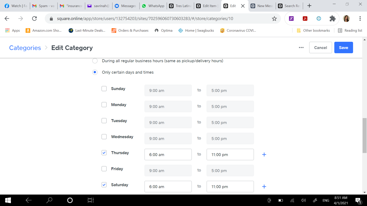Open the notification center icon

[358, 200]
